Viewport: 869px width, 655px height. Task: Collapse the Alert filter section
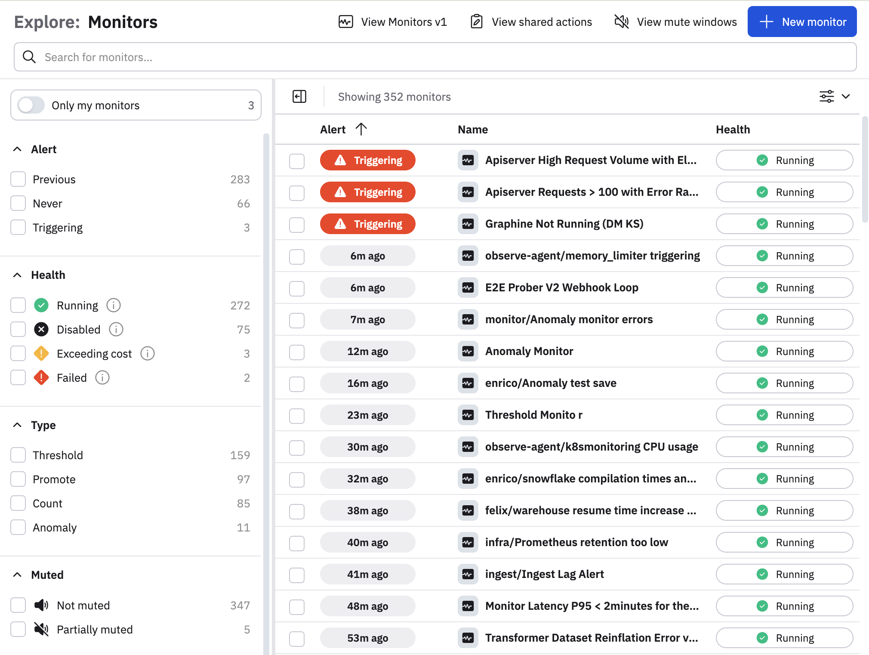click(17, 149)
